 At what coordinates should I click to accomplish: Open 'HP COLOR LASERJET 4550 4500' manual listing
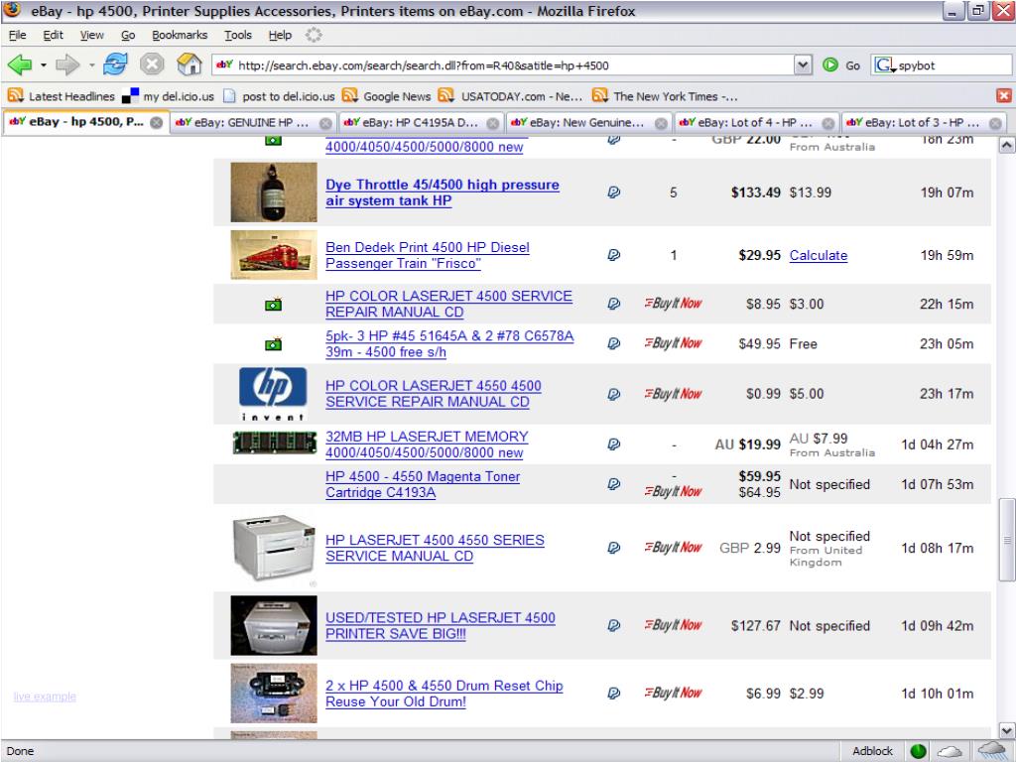click(x=434, y=394)
